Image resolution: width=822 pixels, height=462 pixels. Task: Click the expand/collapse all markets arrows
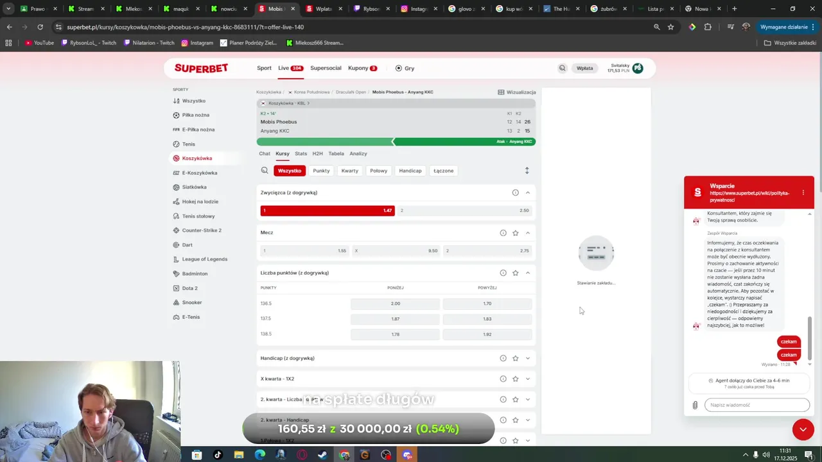(527, 171)
